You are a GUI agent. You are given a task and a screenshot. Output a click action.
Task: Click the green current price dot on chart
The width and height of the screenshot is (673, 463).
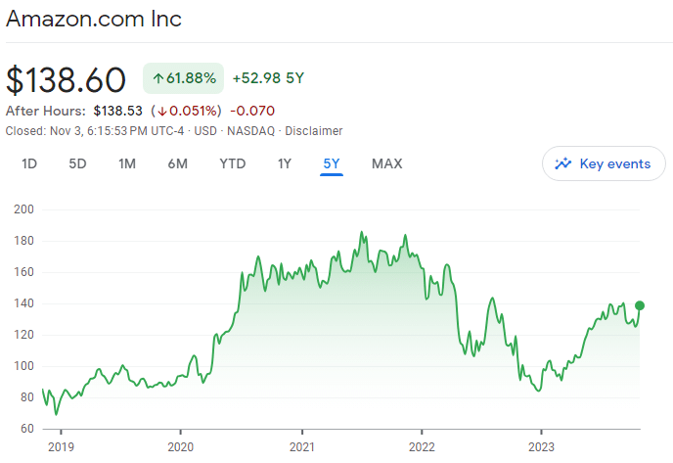640,305
